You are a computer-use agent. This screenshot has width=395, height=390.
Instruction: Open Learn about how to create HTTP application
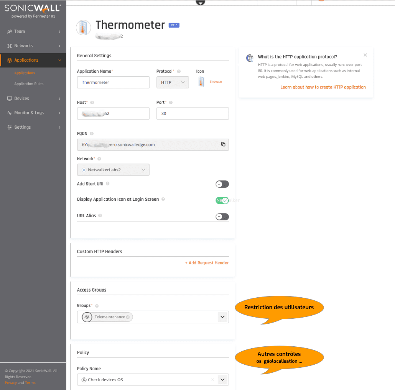point(323,87)
